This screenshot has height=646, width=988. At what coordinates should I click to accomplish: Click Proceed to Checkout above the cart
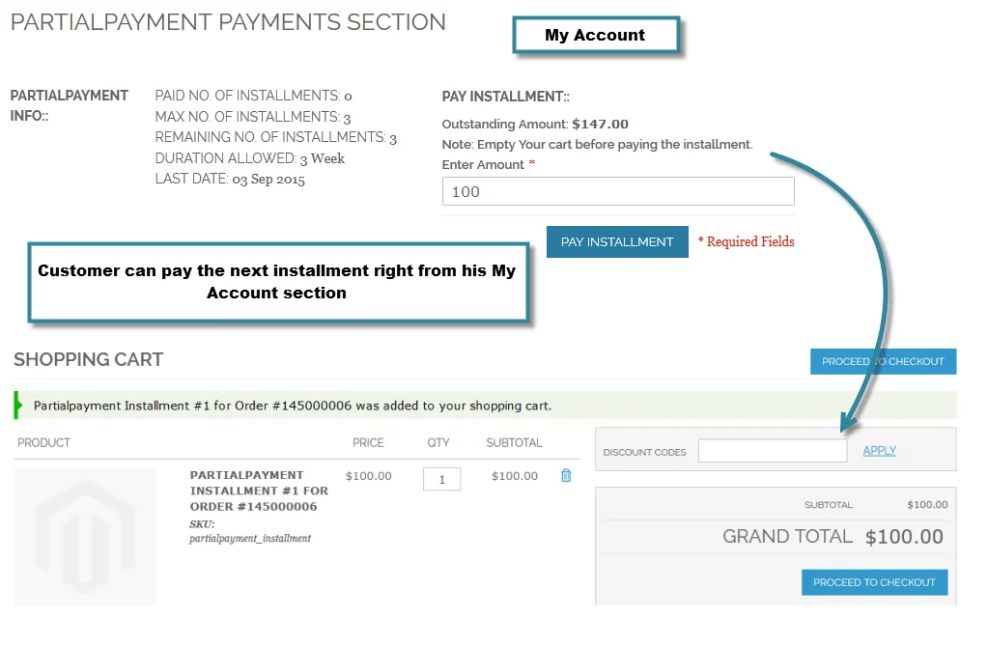click(883, 361)
